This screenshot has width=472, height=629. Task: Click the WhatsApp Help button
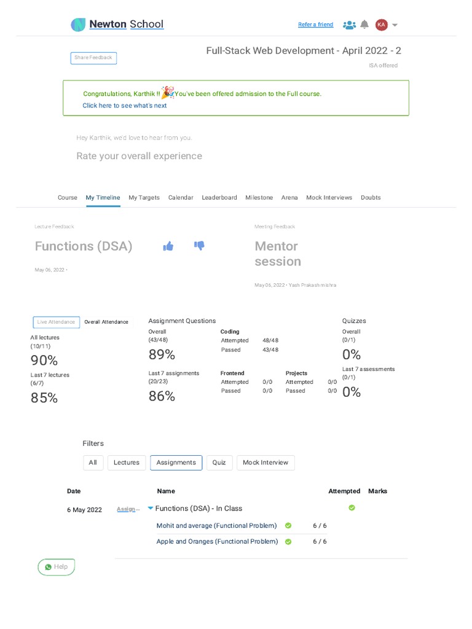click(56, 567)
